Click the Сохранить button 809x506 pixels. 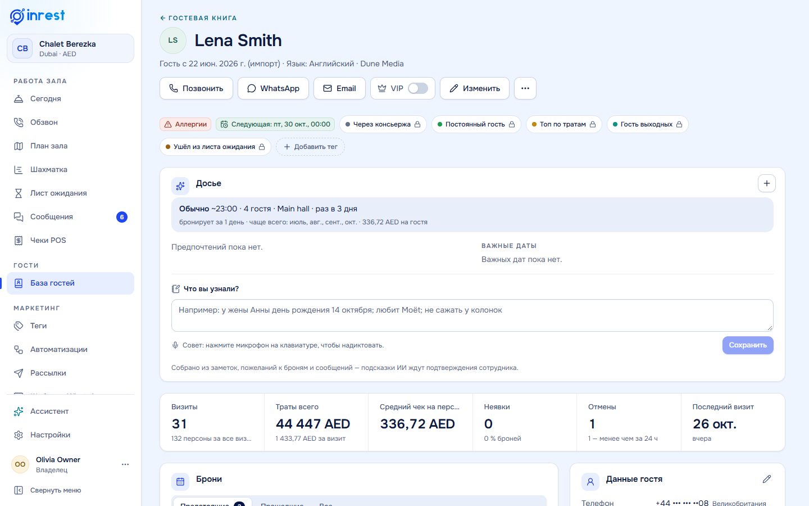748,345
